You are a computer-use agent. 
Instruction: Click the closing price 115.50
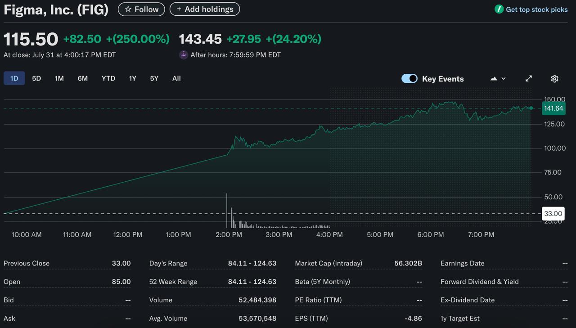(x=31, y=39)
